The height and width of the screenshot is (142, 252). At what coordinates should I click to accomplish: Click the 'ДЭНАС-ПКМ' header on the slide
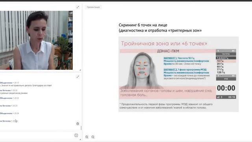click(168, 51)
